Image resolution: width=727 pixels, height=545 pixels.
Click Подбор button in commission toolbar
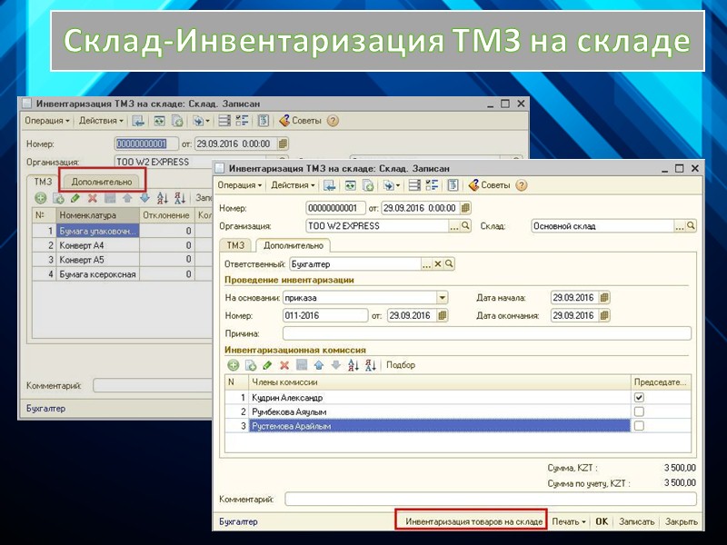coord(401,365)
